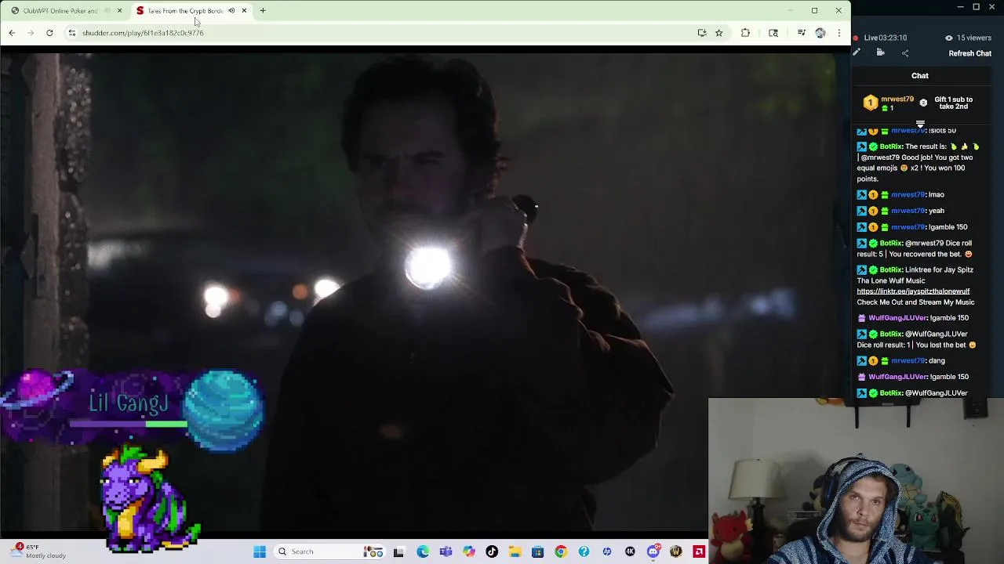
Task: Open the Windows Start menu
Action: pos(260,551)
